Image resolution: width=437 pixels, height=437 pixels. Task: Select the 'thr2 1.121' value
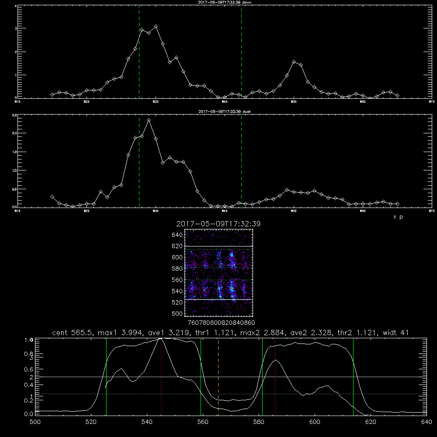[358, 333]
